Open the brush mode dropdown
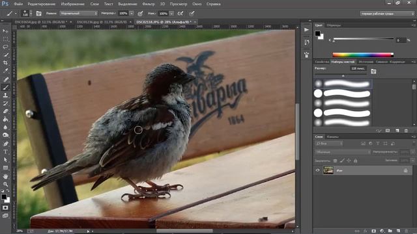This screenshot has width=417, height=234. (79, 13)
